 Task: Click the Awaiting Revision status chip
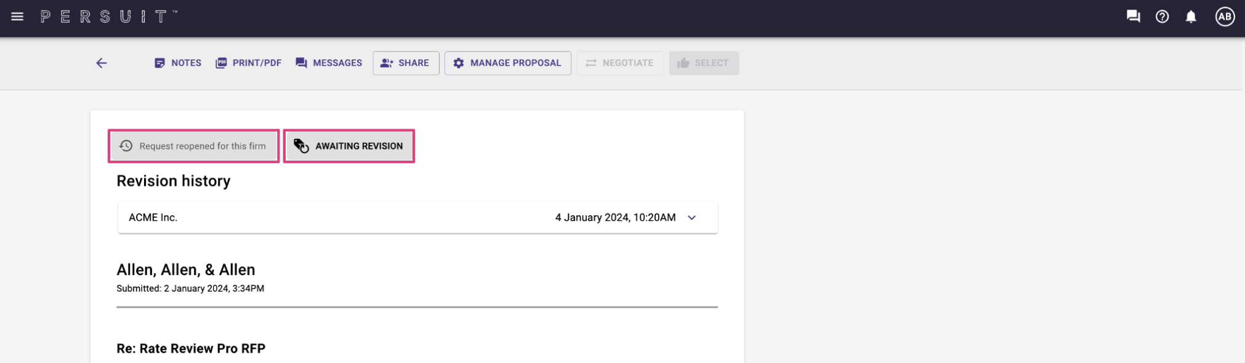coord(349,146)
